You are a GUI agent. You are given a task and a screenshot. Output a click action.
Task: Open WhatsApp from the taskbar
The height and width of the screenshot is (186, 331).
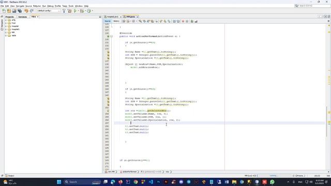coord(272,182)
